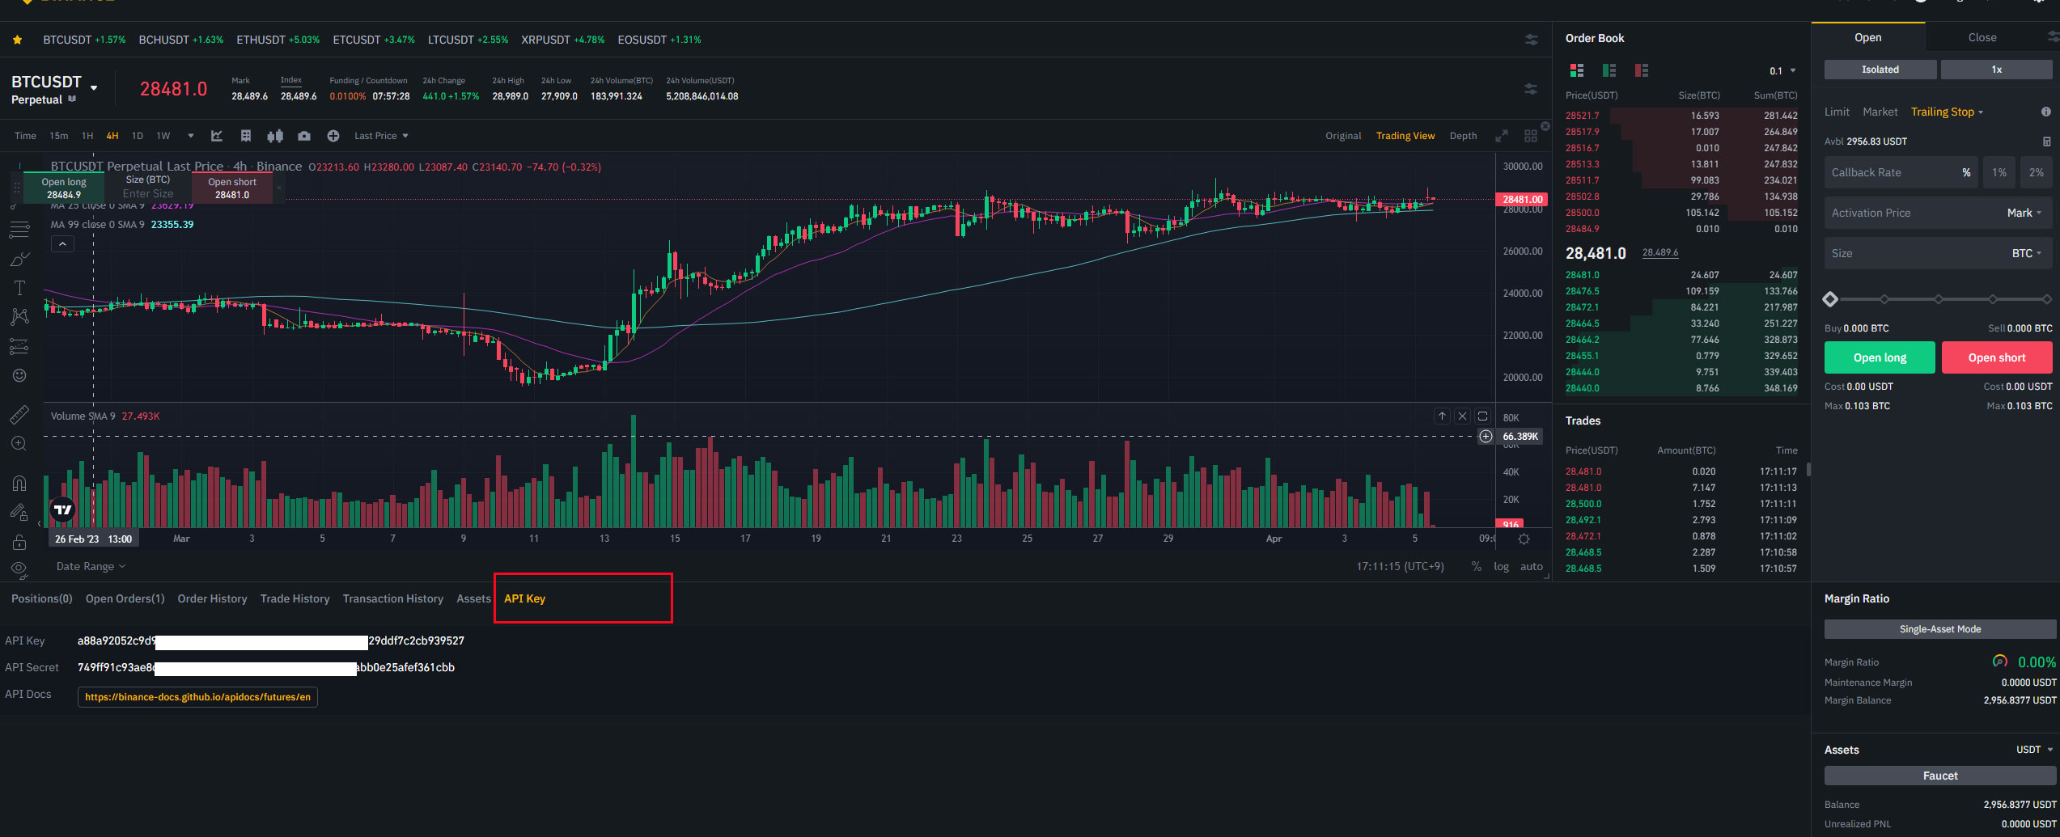Click the info icon beside Trailing Stop
The height and width of the screenshot is (837, 2060).
point(2045,112)
